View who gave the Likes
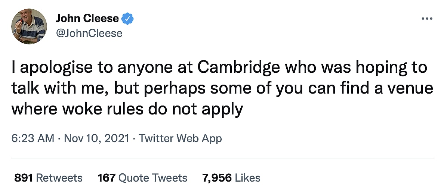This screenshot has width=444, height=195. pos(247,178)
